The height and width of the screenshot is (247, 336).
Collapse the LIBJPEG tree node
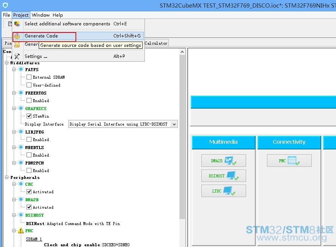(14, 132)
